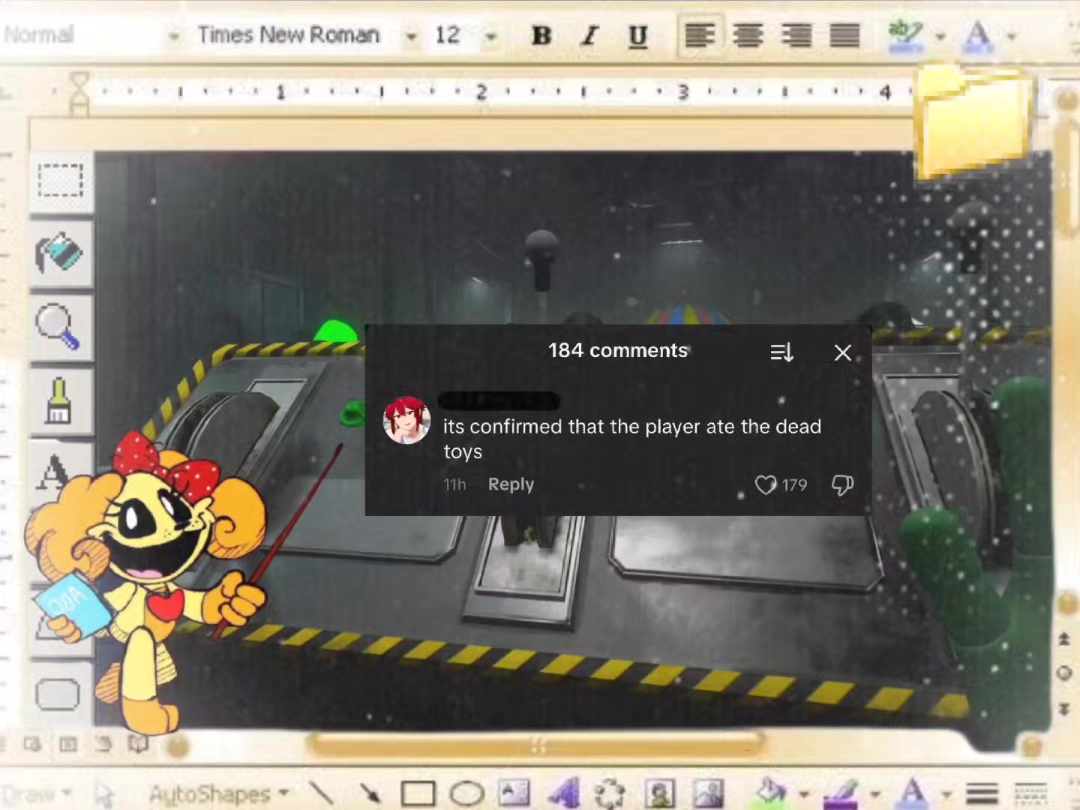This screenshot has width=1080, height=810.
Task: Select the Rectangle tool in Draw toolbar
Action: tap(418, 793)
